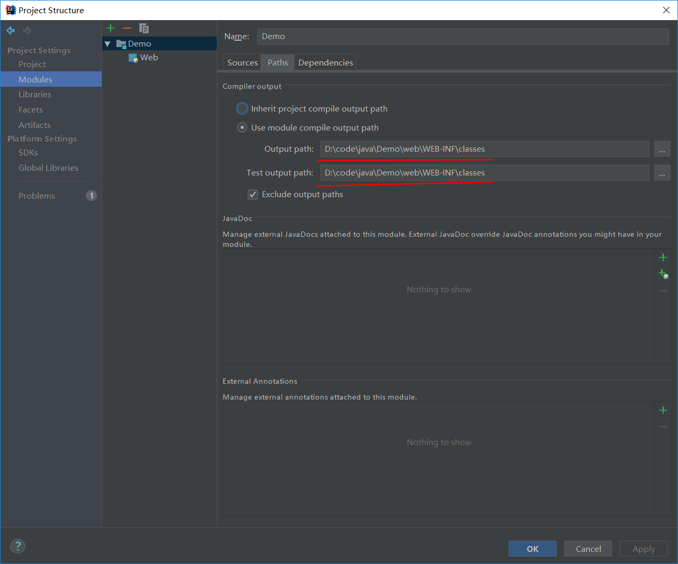The image size is (678, 564).
Task: Click the Test output path text field
Action: click(484, 173)
